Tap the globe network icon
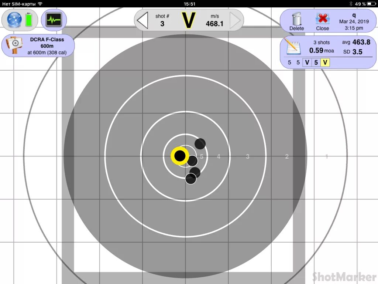The image size is (378, 284). point(14,20)
